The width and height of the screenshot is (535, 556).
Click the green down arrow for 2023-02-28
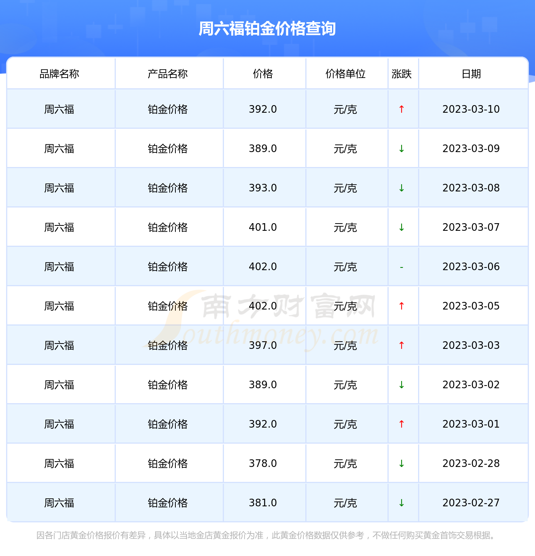click(401, 464)
